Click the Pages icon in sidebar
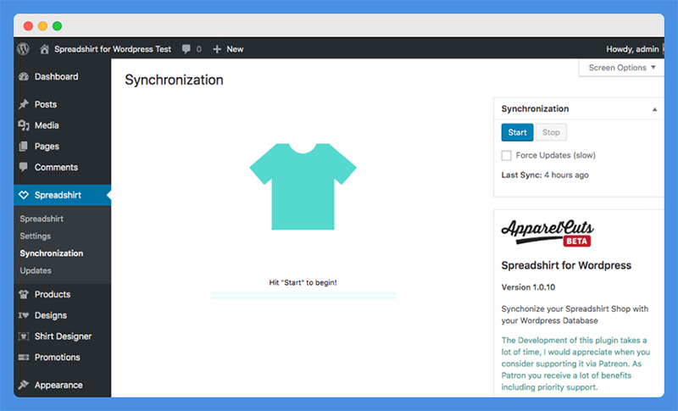Screen dimensions: 678x411 24,146
